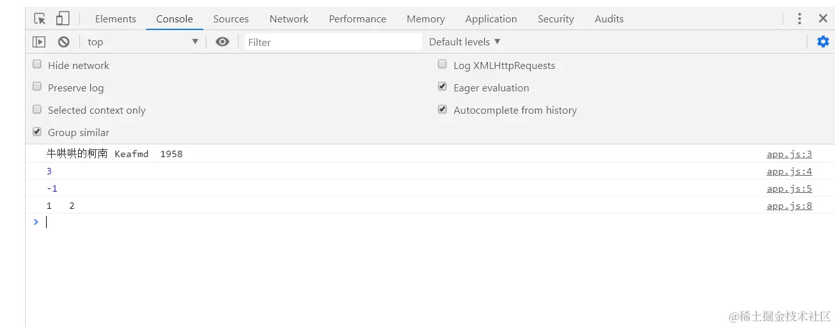Click the eye live expression icon
Screen dimensions: 835x327
pos(222,42)
